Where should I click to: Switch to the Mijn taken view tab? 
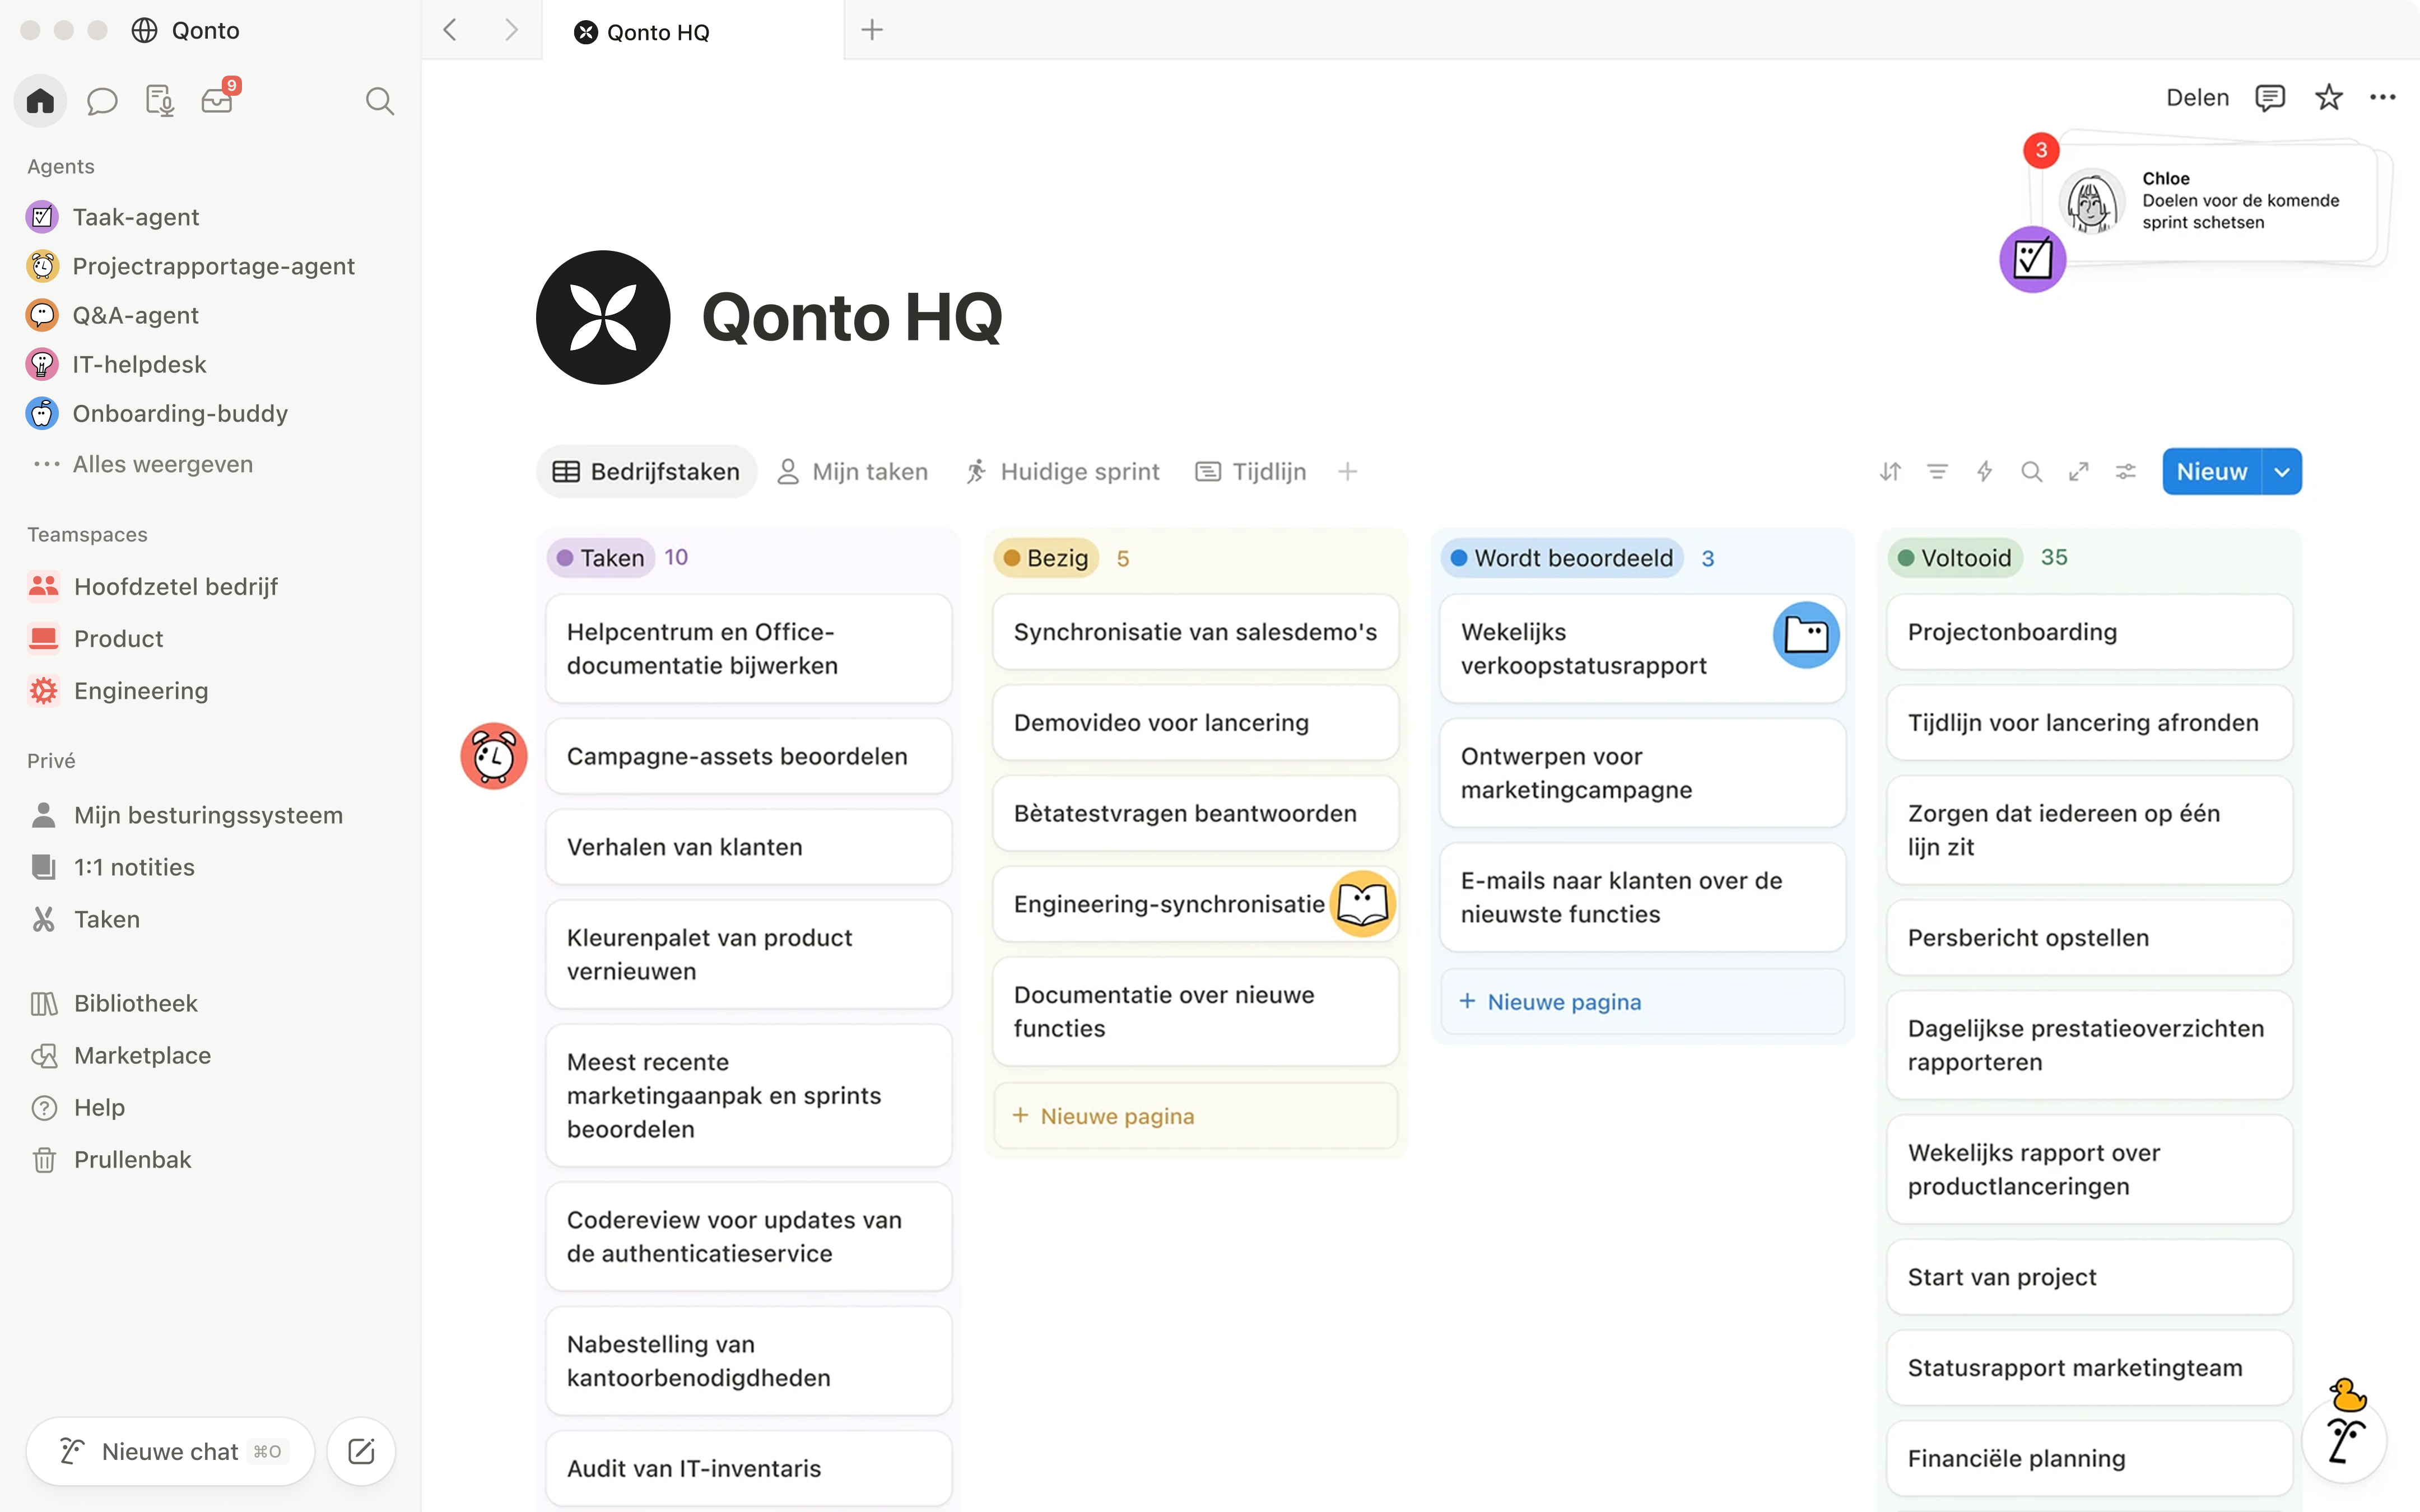pos(853,471)
